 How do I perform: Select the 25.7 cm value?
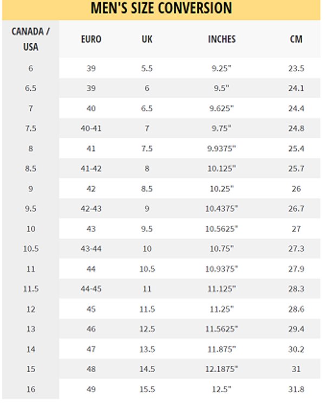click(296, 168)
